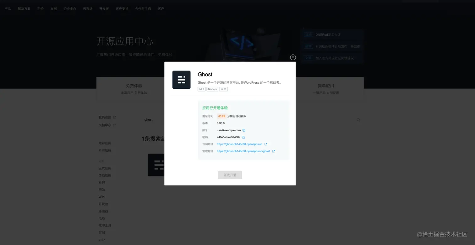
Task: Select the 电商 category
Action: tap(102, 218)
